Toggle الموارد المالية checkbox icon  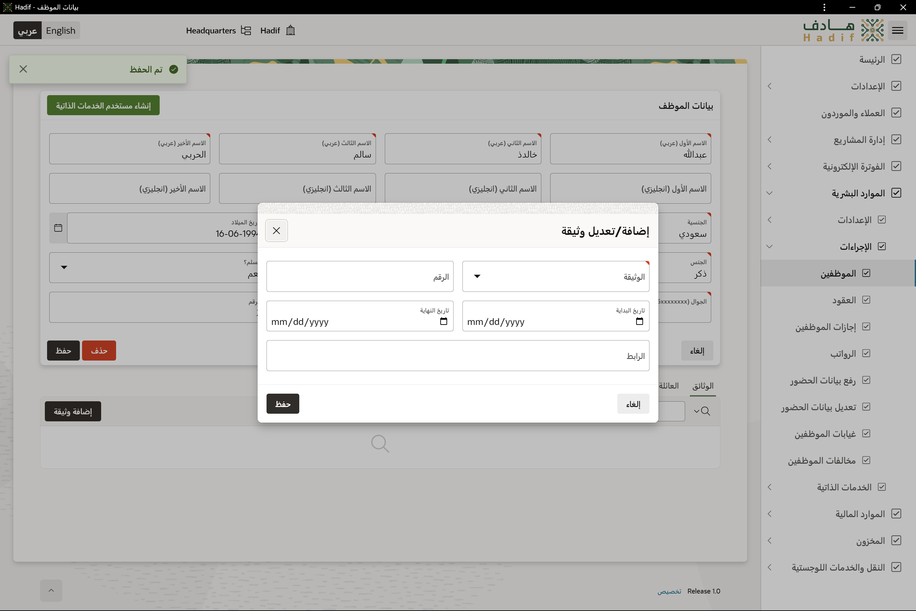(x=896, y=514)
